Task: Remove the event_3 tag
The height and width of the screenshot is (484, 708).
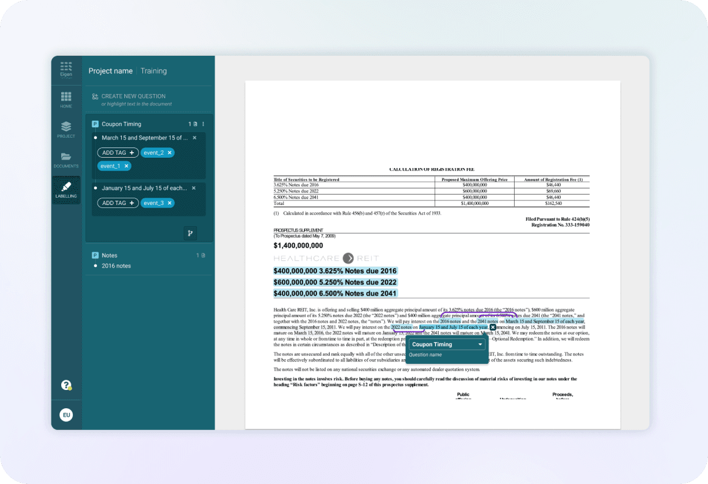Action: click(x=170, y=203)
